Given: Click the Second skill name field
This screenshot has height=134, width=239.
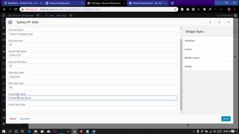Looking at the screenshot, I should click(x=93, y=55).
